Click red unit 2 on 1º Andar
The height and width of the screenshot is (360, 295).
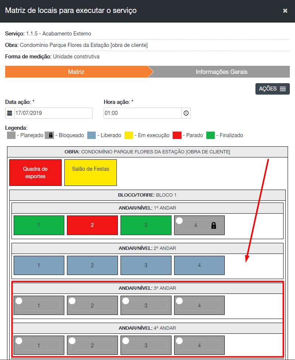click(92, 225)
